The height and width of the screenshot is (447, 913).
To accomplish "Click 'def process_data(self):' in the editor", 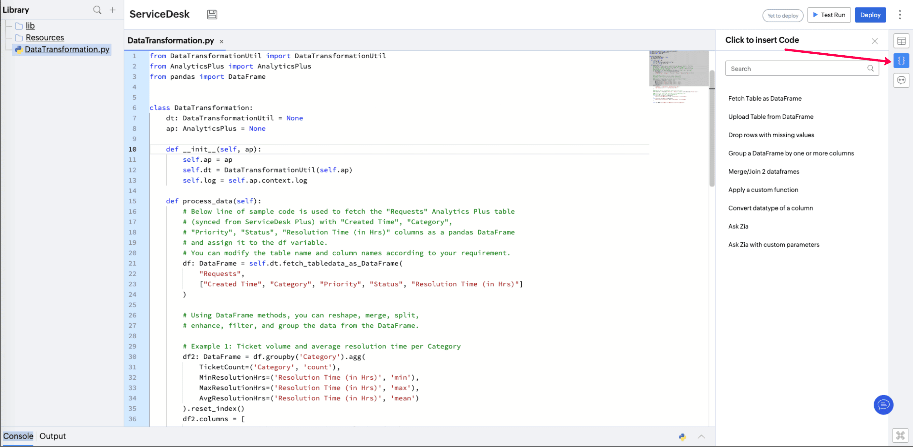I will [213, 201].
